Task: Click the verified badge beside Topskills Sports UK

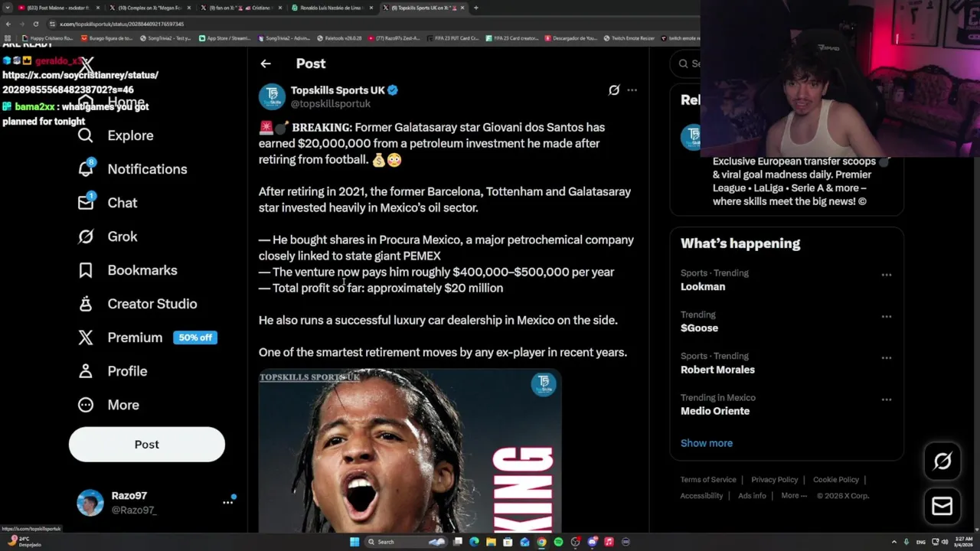Action: (x=393, y=90)
